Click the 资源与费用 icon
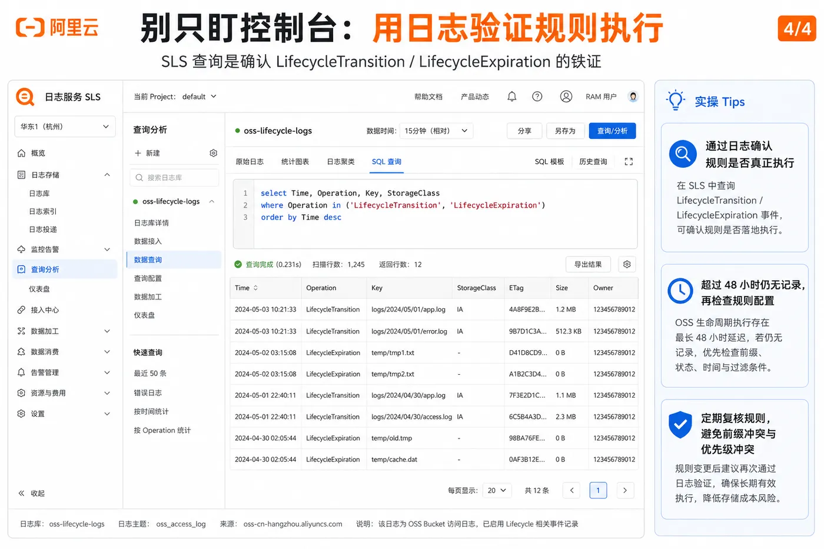The width and height of the screenshot is (824, 549). click(21, 393)
